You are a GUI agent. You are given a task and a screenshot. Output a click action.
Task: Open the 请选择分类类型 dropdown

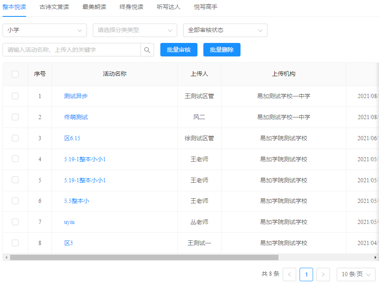pos(135,30)
